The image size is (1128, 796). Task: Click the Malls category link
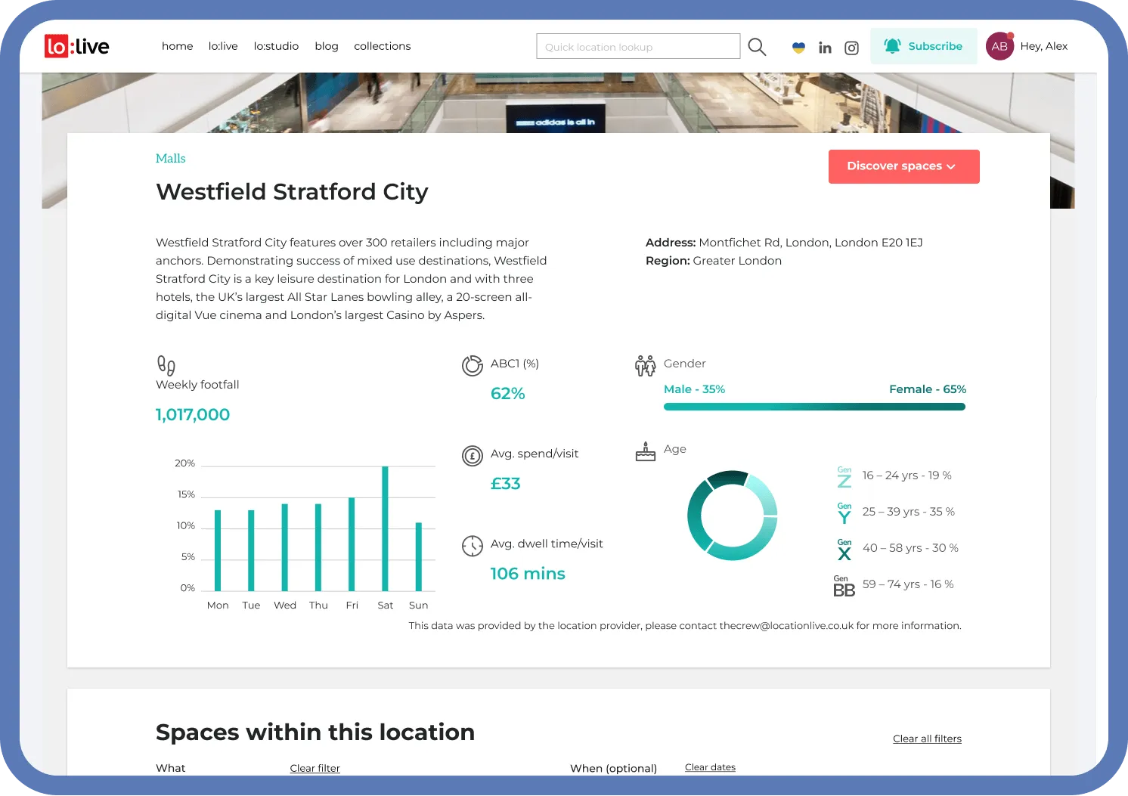(x=170, y=158)
